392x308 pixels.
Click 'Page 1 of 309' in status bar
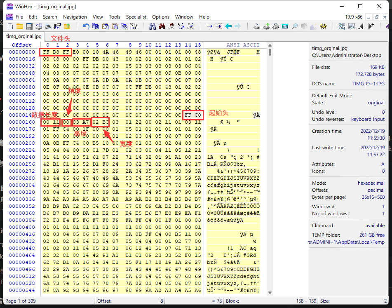[x=21, y=301]
